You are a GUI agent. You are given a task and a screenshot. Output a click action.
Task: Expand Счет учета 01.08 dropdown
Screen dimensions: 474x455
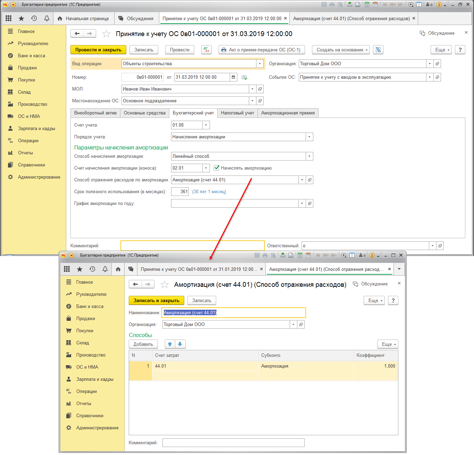[206, 125]
